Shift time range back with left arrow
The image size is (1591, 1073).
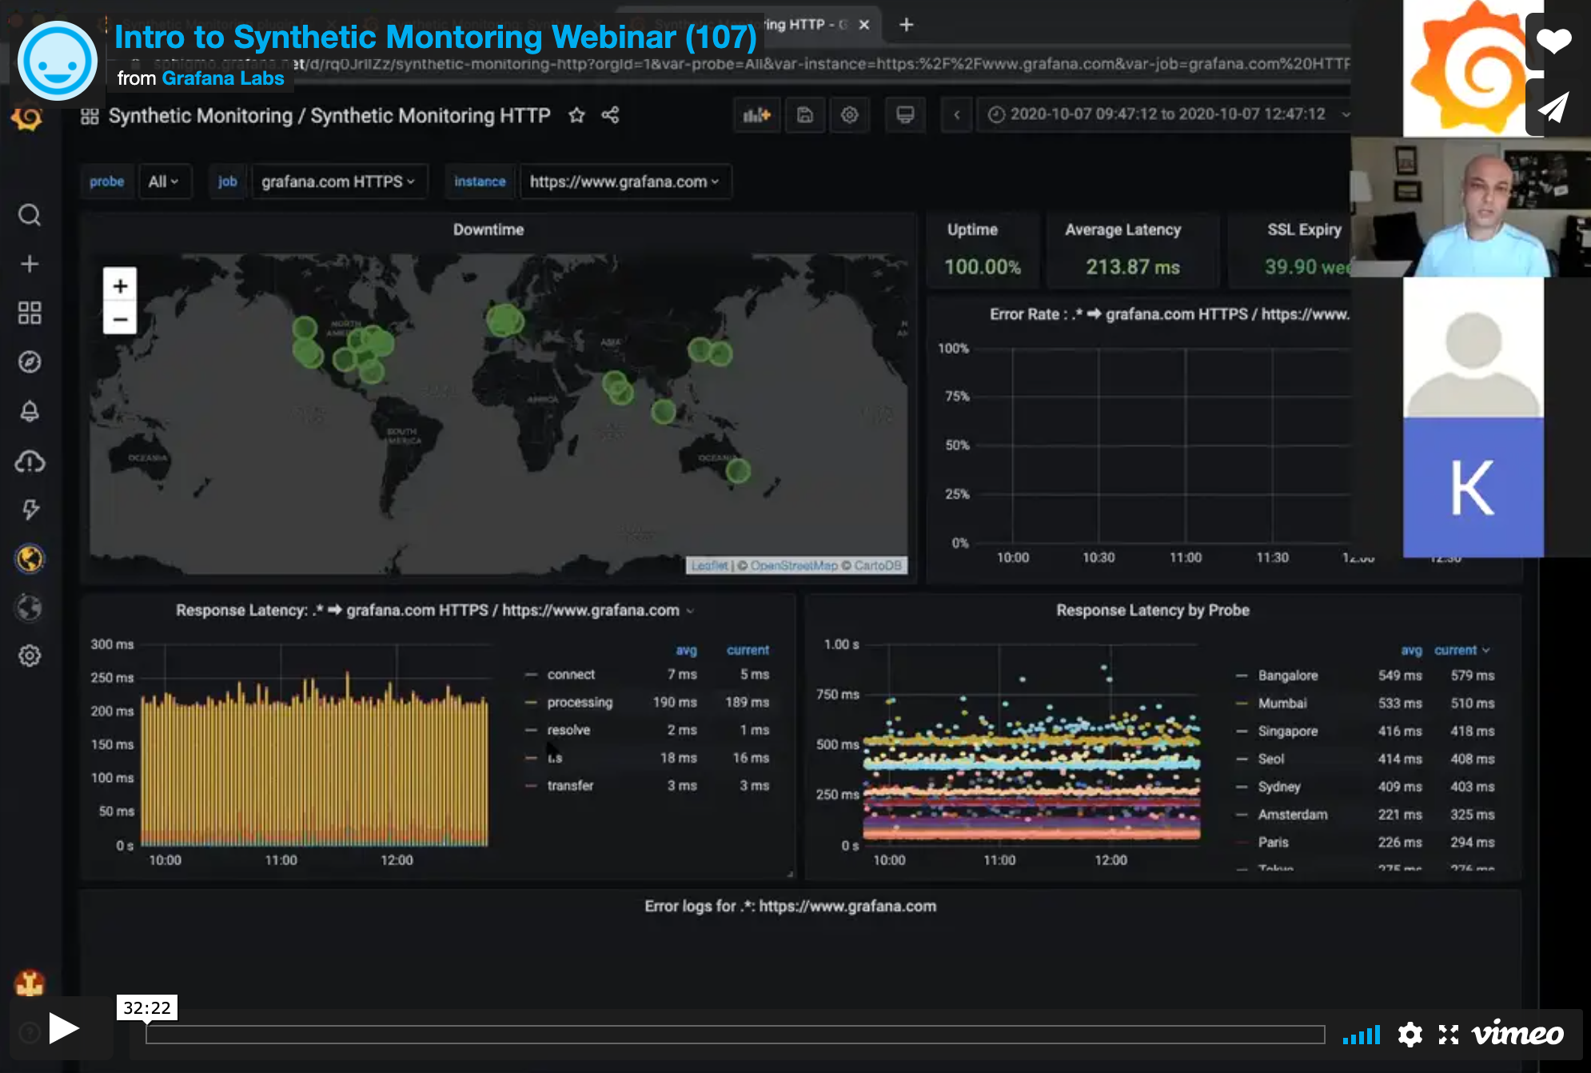tap(956, 115)
